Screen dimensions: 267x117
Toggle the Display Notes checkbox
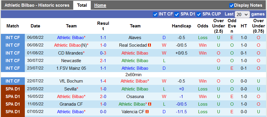click(231, 5)
